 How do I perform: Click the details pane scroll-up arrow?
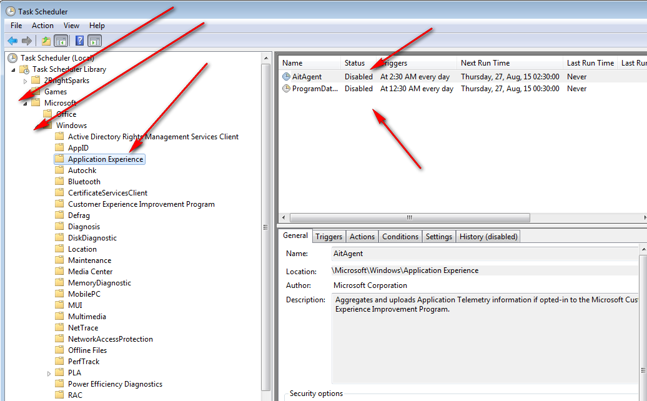[643, 249]
